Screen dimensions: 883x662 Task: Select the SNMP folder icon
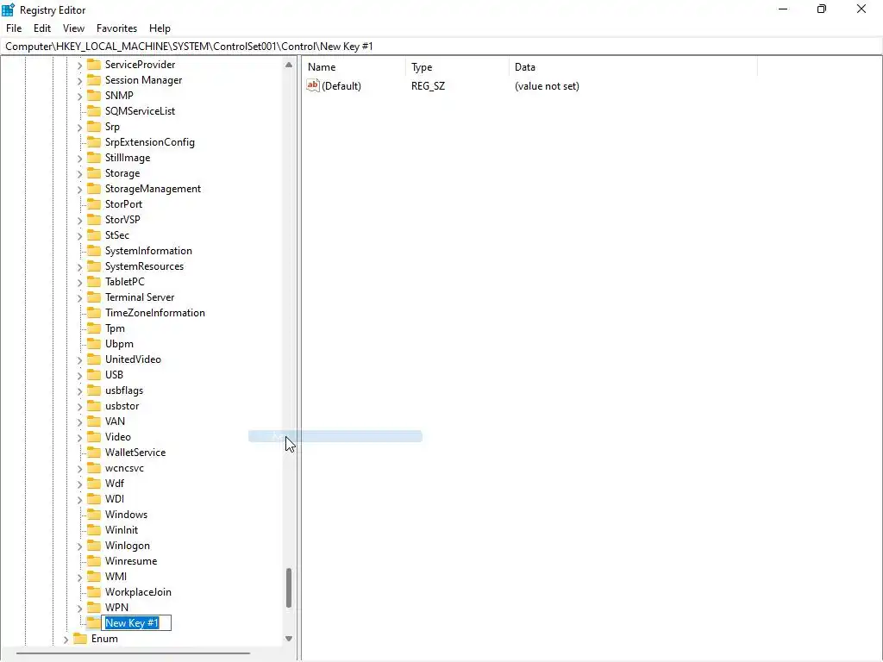coord(93,95)
